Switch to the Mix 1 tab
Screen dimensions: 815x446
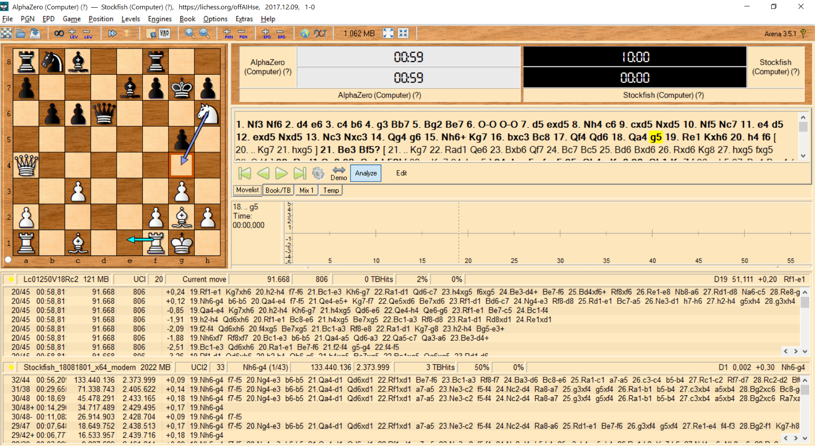click(x=306, y=190)
